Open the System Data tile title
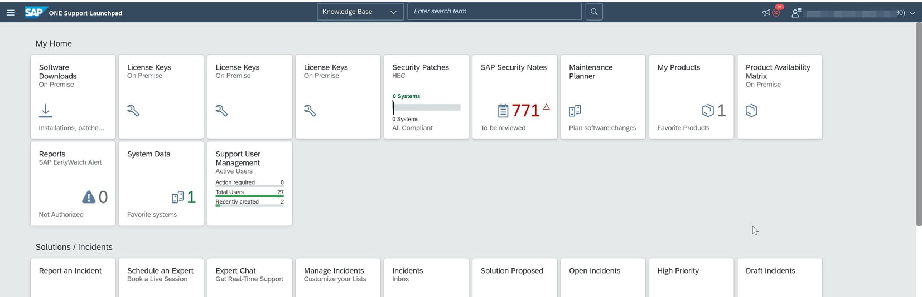The image size is (922, 297). 149,154
